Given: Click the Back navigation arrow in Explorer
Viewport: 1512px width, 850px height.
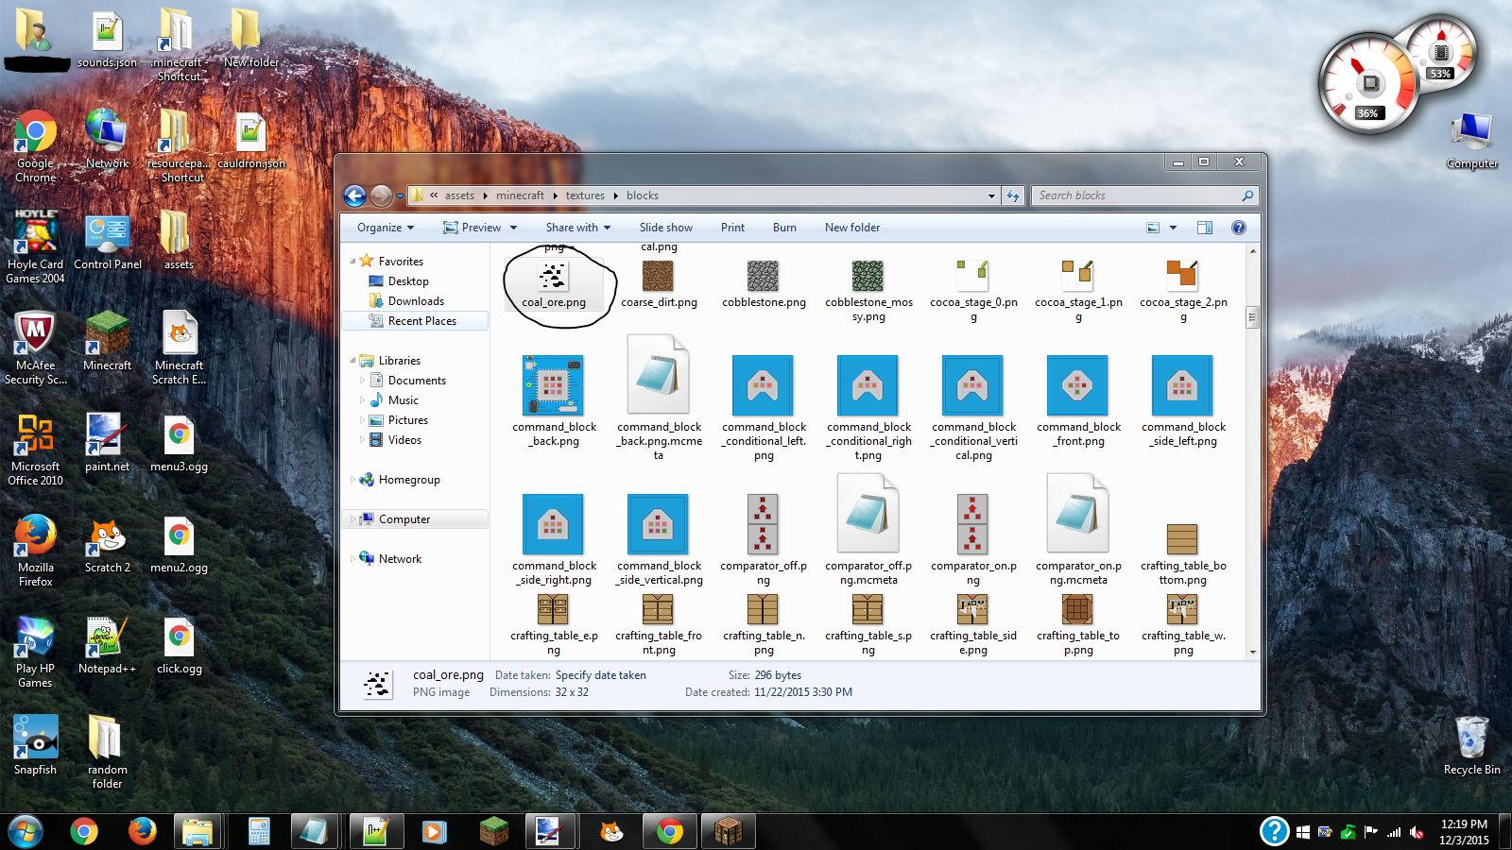Looking at the screenshot, I should pyautogui.click(x=354, y=195).
